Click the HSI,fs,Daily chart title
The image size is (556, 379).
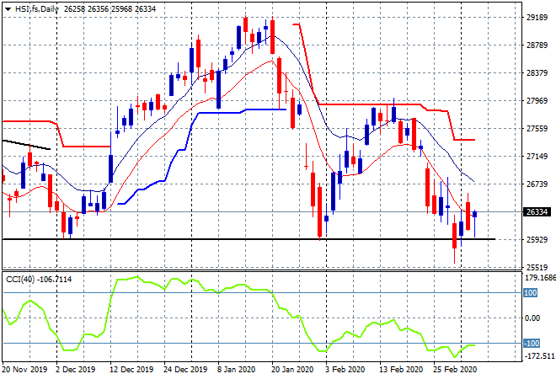[36, 9]
